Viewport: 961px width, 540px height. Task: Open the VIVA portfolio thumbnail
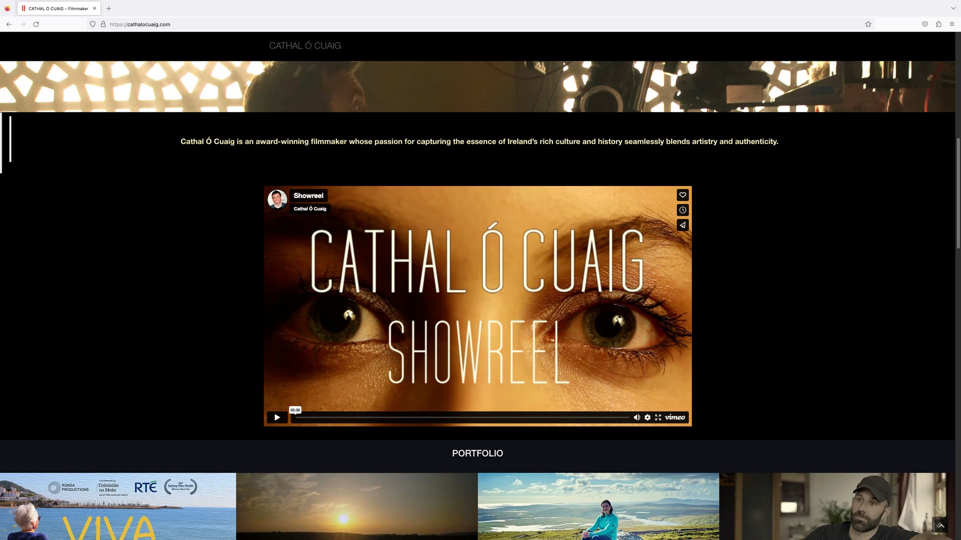pos(118,506)
